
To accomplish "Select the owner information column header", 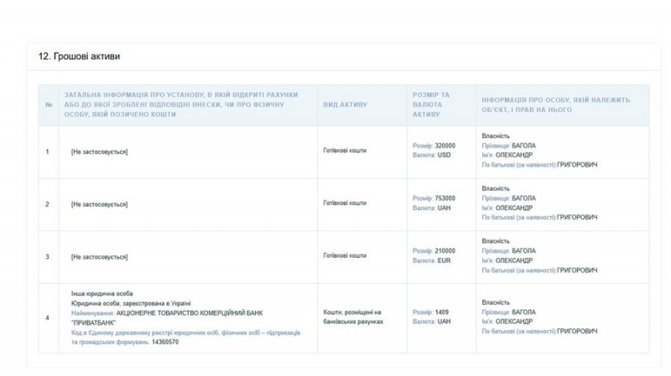I will (x=555, y=105).
